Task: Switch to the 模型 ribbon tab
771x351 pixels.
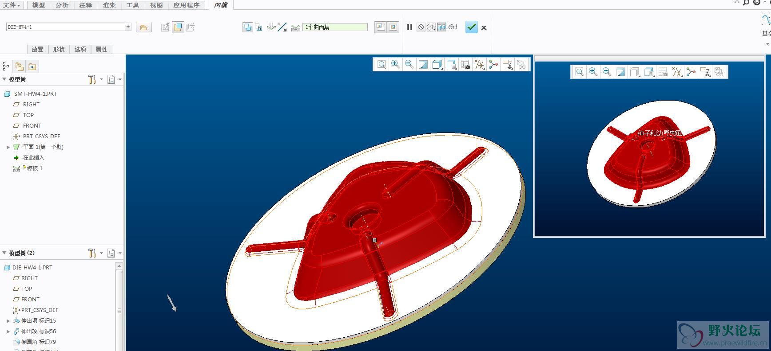Action: (x=39, y=5)
